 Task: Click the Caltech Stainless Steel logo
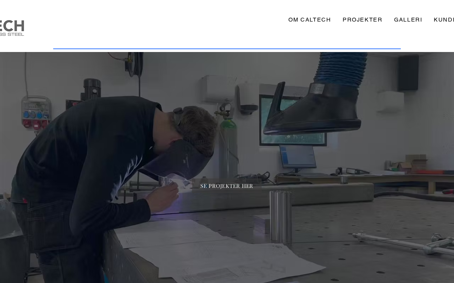coord(12,28)
